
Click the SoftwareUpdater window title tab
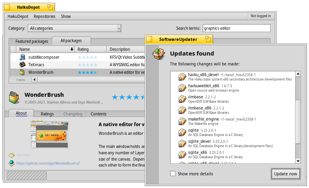coord(178,39)
